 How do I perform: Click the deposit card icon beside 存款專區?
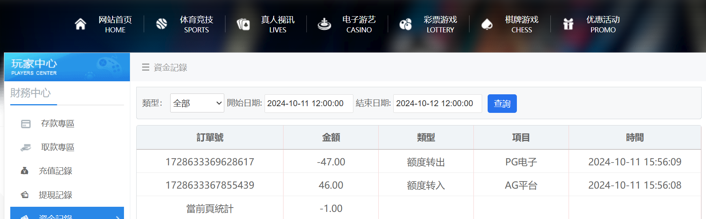pos(26,124)
